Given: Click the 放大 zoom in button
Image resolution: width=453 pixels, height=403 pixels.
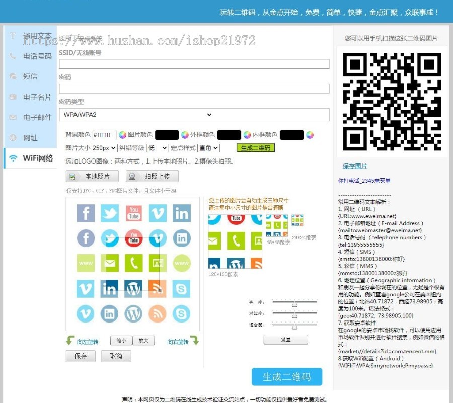Looking at the screenshot, I should [x=143, y=340].
